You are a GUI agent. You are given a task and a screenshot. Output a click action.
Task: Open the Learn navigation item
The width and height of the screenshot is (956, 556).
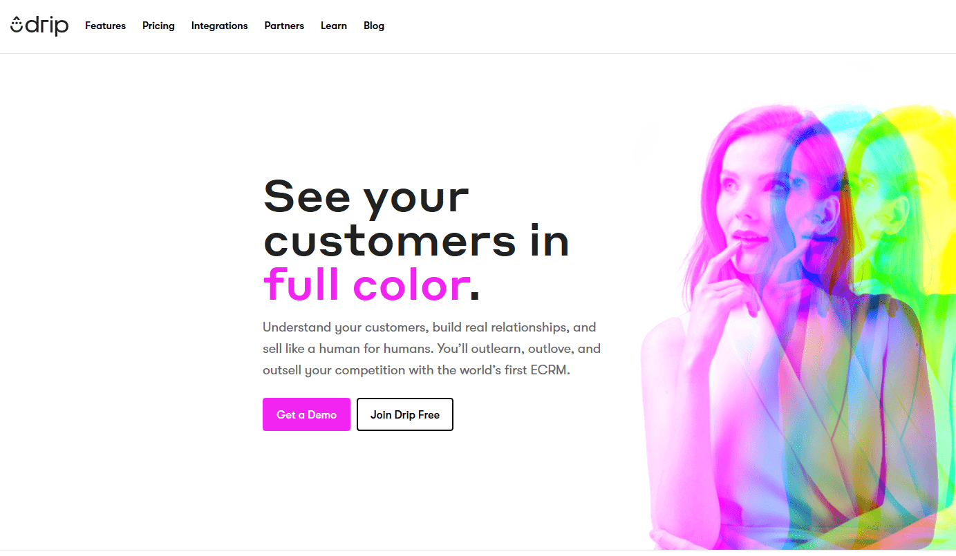tap(334, 26)
